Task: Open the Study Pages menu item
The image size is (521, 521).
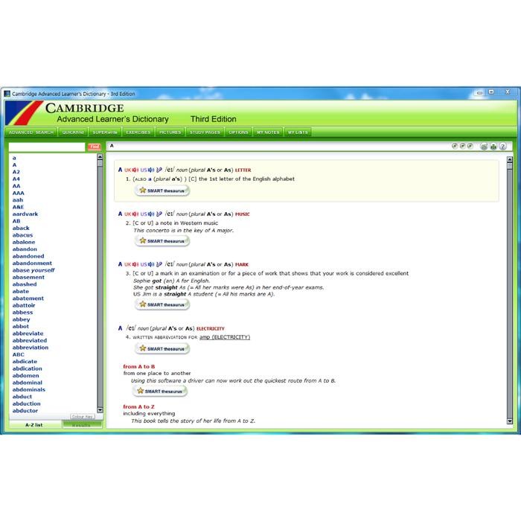Action: pyautogui.click(x=205, y=132)
